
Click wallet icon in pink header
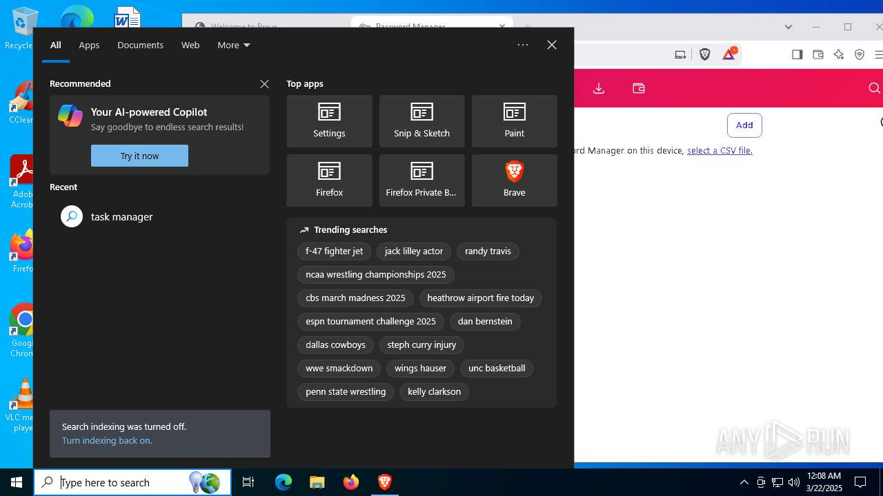[639, 88]
